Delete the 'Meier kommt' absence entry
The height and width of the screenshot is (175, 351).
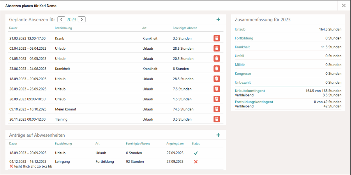[216, 109]
